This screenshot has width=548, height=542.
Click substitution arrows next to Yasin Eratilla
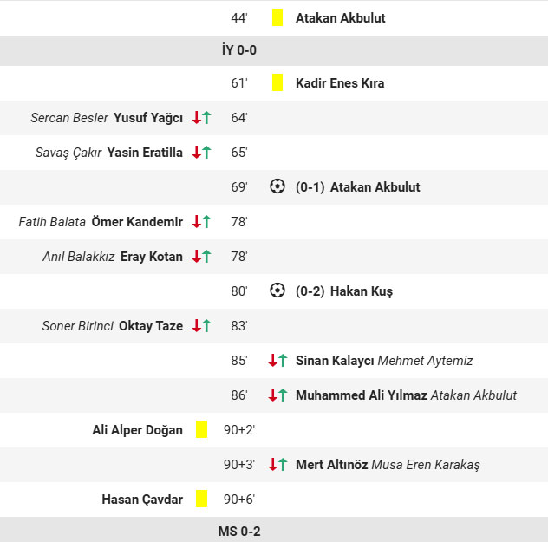[x=201, y=153]
